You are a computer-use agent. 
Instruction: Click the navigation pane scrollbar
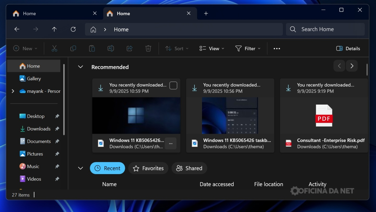tap(64, 100)
